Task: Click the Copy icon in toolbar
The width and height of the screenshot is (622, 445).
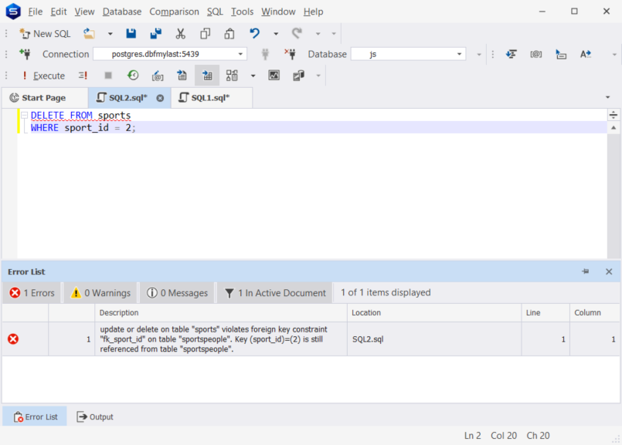Action: [205, 34]
